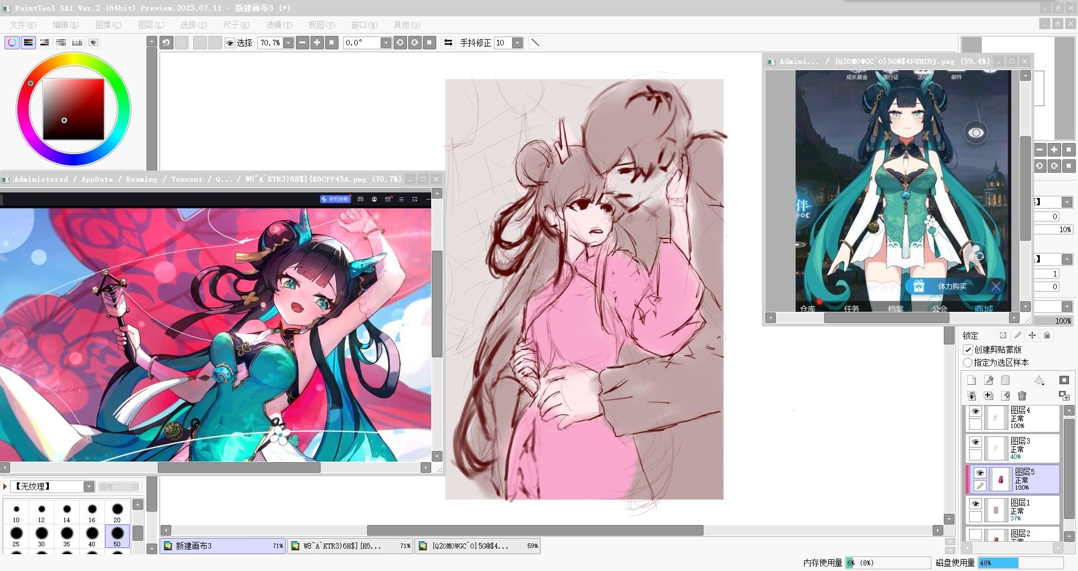Lock everything with padlock icon

click(x=1047, y=335)
